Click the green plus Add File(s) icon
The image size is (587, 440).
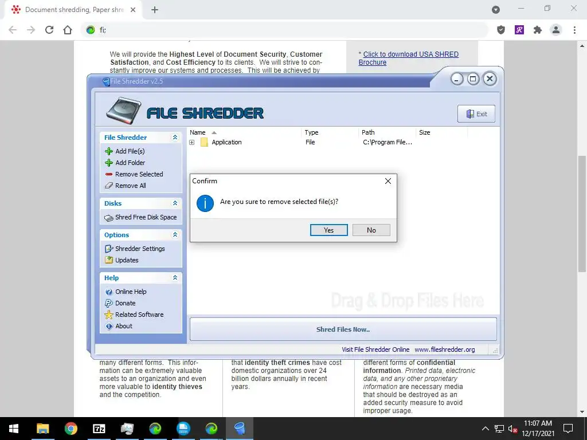tap(109, 151)
